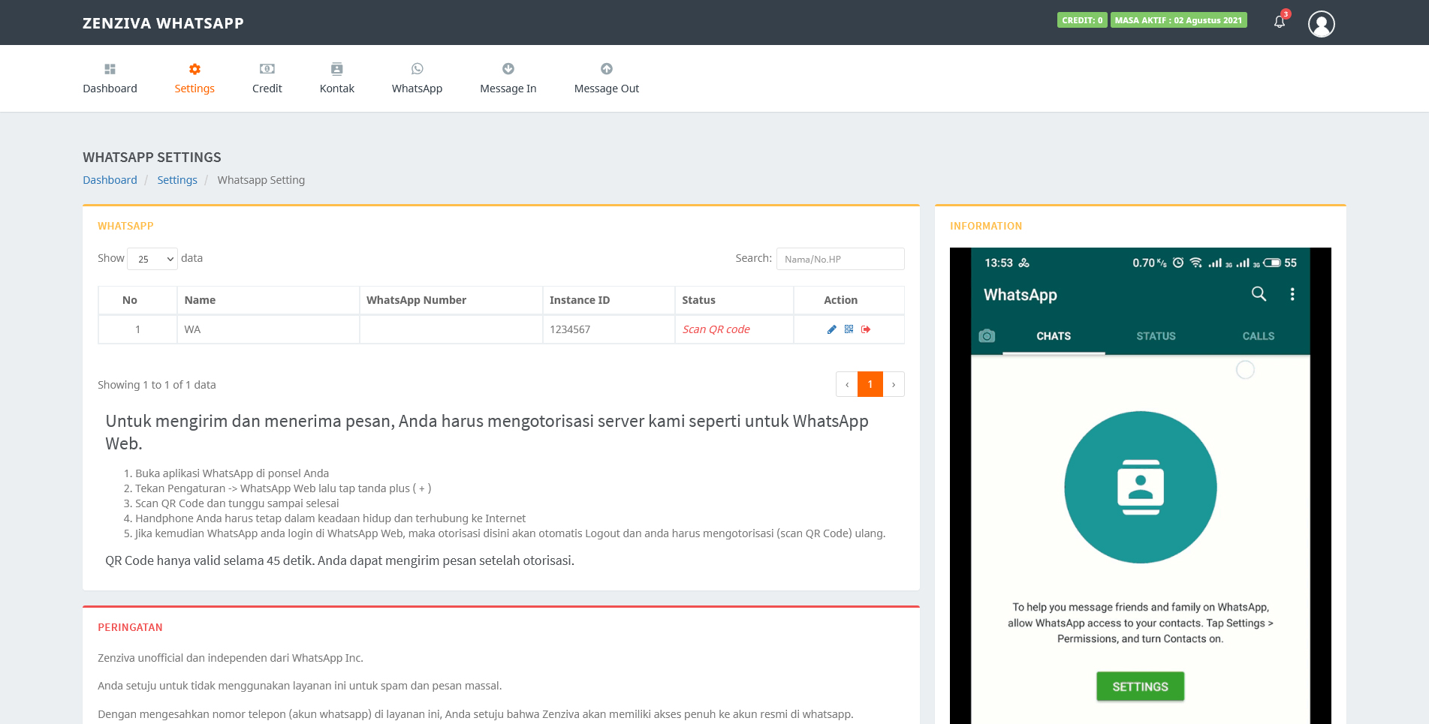
Task: Click the camera icon in phone screenshot
Action: tap(987, 336)
